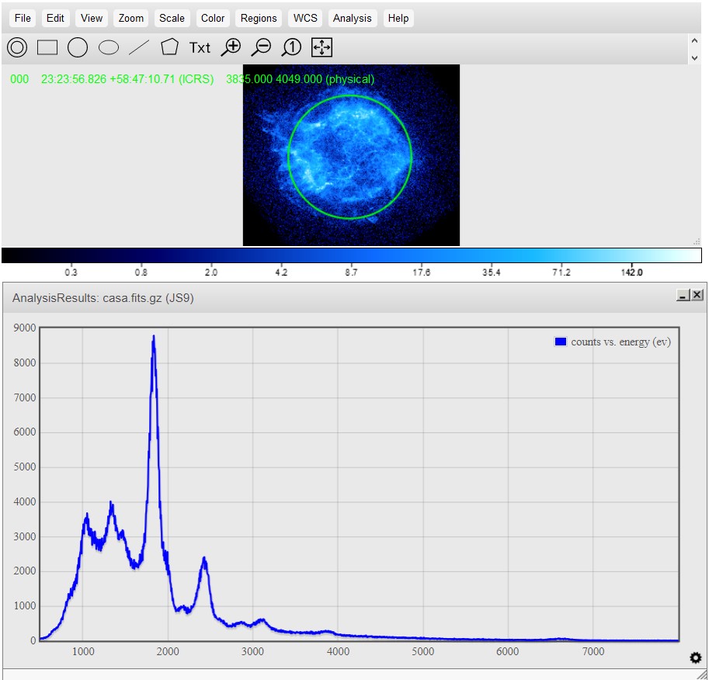
Task: Reset zoom to 1 with magnifier icon
Action: [x=291, y=47]
